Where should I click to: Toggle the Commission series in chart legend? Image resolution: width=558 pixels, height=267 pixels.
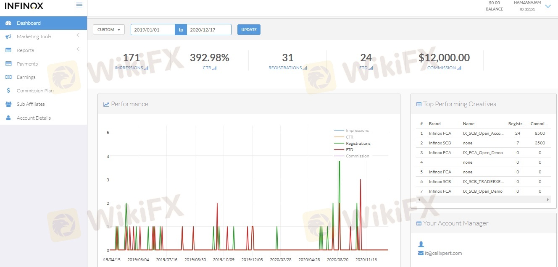(351, 156)
